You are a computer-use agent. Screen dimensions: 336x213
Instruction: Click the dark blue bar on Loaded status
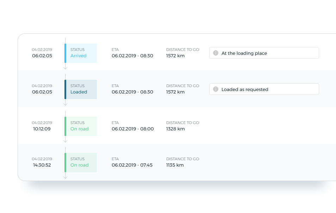(65, 89)
